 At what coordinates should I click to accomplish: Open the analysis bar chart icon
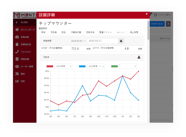[x=17, y=81]
